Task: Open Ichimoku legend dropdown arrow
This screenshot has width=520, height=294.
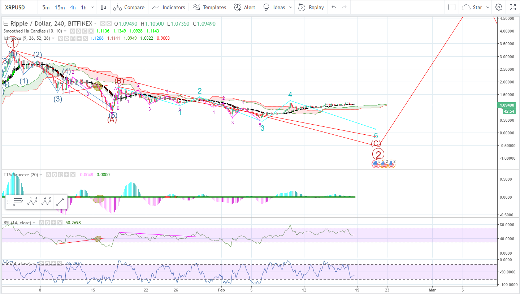Action: point(53,38)
